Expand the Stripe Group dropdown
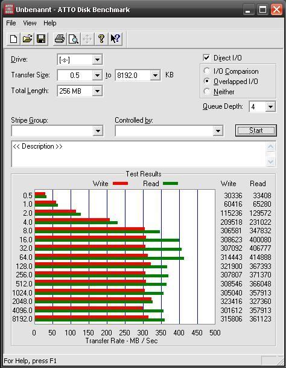The height and width of the screenshot is (368, 286). (x=98, y=131)
